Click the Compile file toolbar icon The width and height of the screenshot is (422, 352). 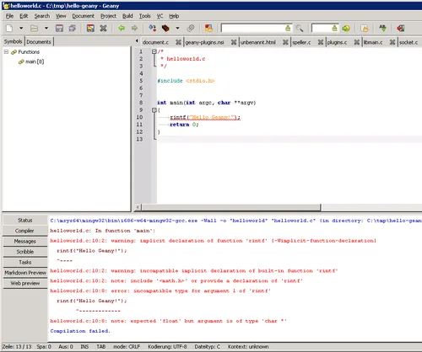pos(153,28)
